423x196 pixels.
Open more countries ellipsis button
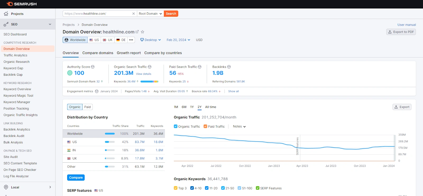click(131, 40)
